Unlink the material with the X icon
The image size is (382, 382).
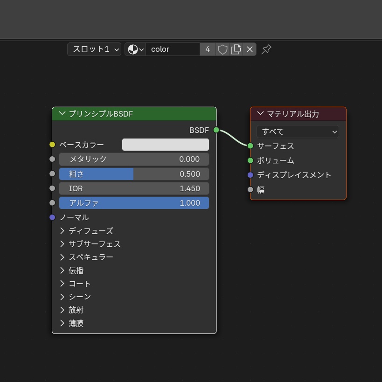250,49
